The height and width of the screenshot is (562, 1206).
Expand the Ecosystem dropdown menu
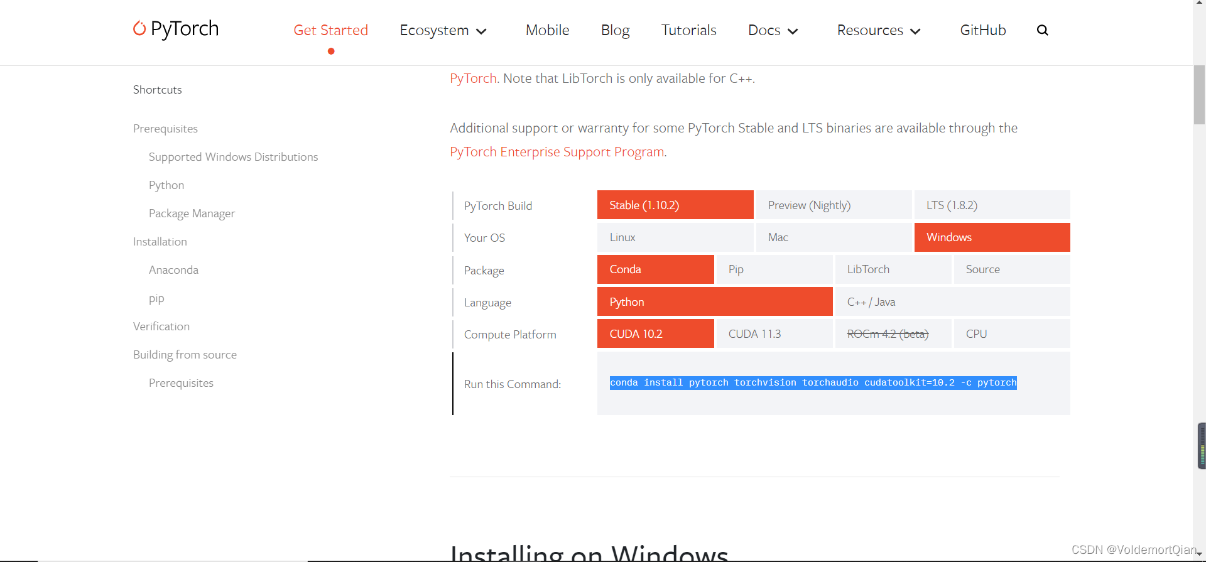[x=443, y=30]
